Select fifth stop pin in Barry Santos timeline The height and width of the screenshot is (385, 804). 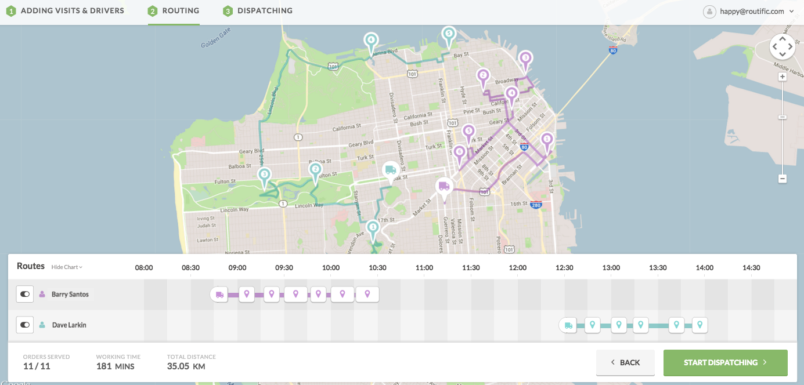coord(342,295)
